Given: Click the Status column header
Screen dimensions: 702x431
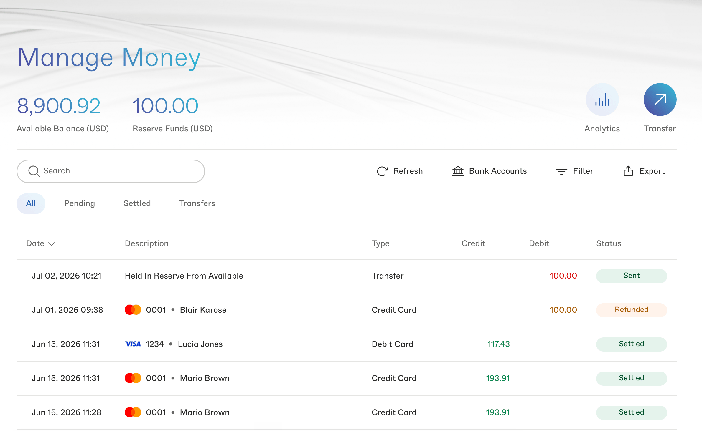Looking at the screenshot, I should [x=609, y=243].
